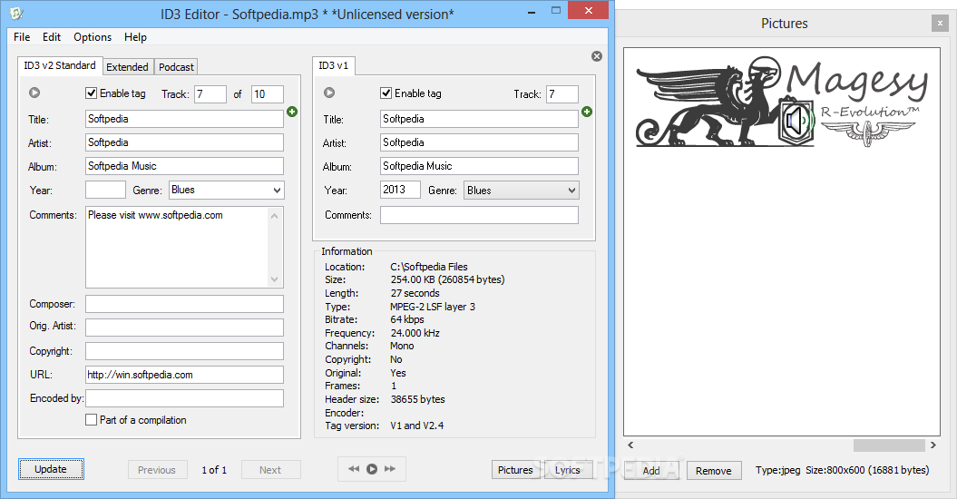The height and width of the screenshot is (499, 957).
Task: Open the Edit menu
Action: (52, 36)
